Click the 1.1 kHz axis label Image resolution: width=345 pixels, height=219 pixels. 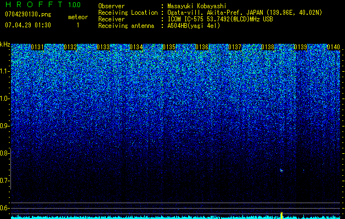coord(4,71)
